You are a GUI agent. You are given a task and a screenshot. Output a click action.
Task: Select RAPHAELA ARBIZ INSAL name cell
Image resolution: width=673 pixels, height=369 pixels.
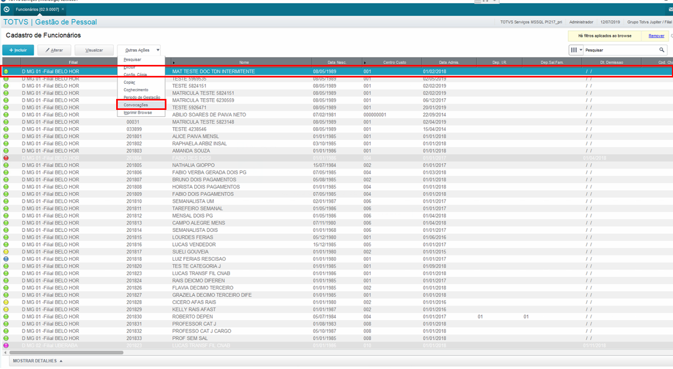point(201,143)
